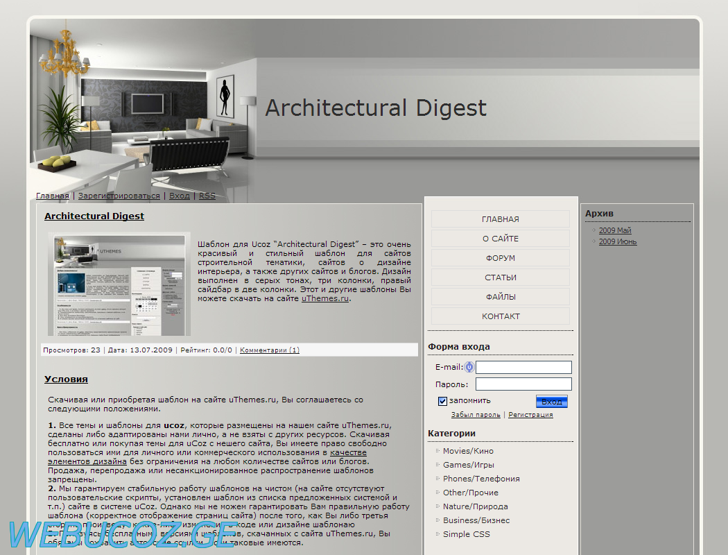Click the Вход login button
Screen dimensions: 728x555
tap(552, 402)
